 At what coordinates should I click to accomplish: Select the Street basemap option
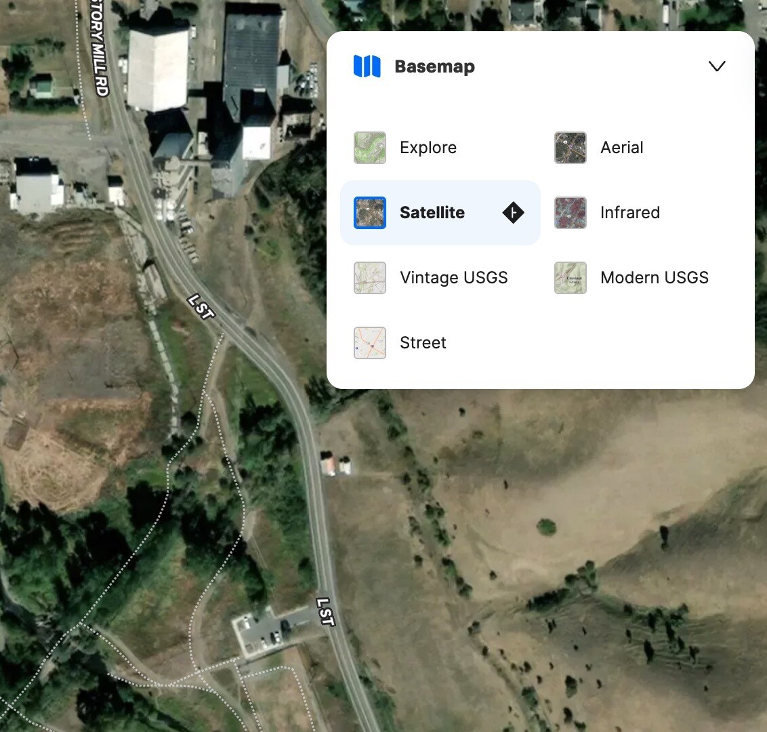click(x=413, y=342)
